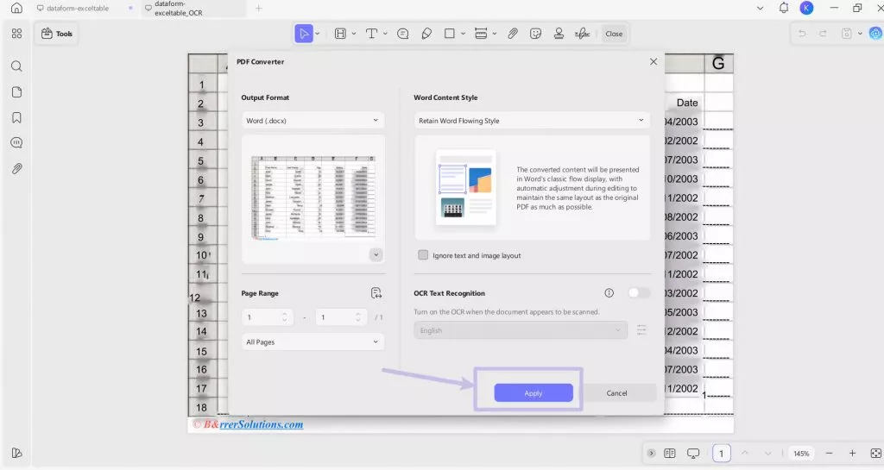
Task: Click the fit-to-screen icon bottom right
Action: [875, 453]
